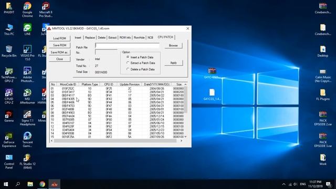Browse for a patch file
This screenshot has width=336, height=189.
173,46
